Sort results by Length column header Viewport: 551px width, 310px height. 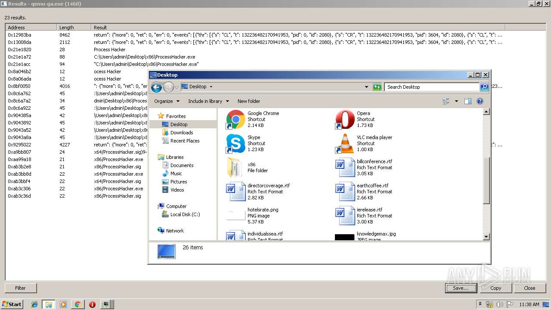click(x=74, y=27)
